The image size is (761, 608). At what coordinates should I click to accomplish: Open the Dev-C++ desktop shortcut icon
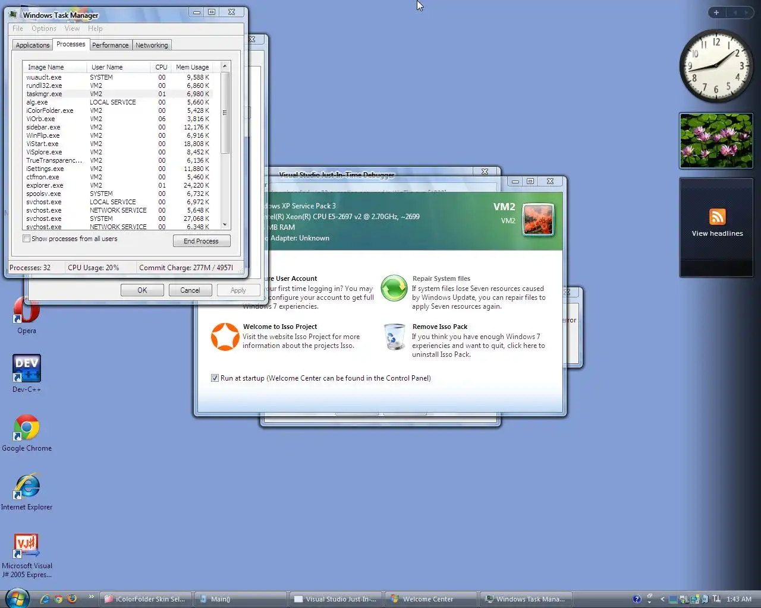[x=26, y=368]
